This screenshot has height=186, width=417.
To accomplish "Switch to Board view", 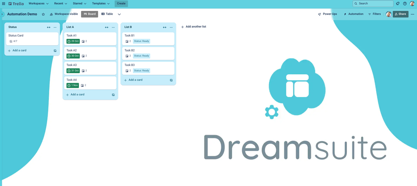I will pos(90,14).
